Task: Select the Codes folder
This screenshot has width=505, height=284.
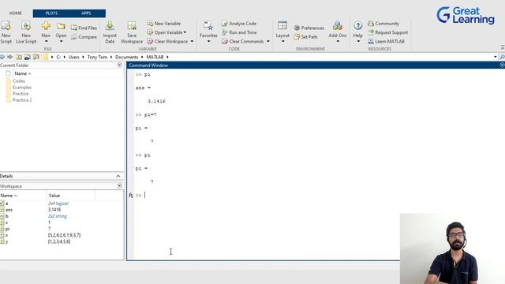Action: (19, 81)
